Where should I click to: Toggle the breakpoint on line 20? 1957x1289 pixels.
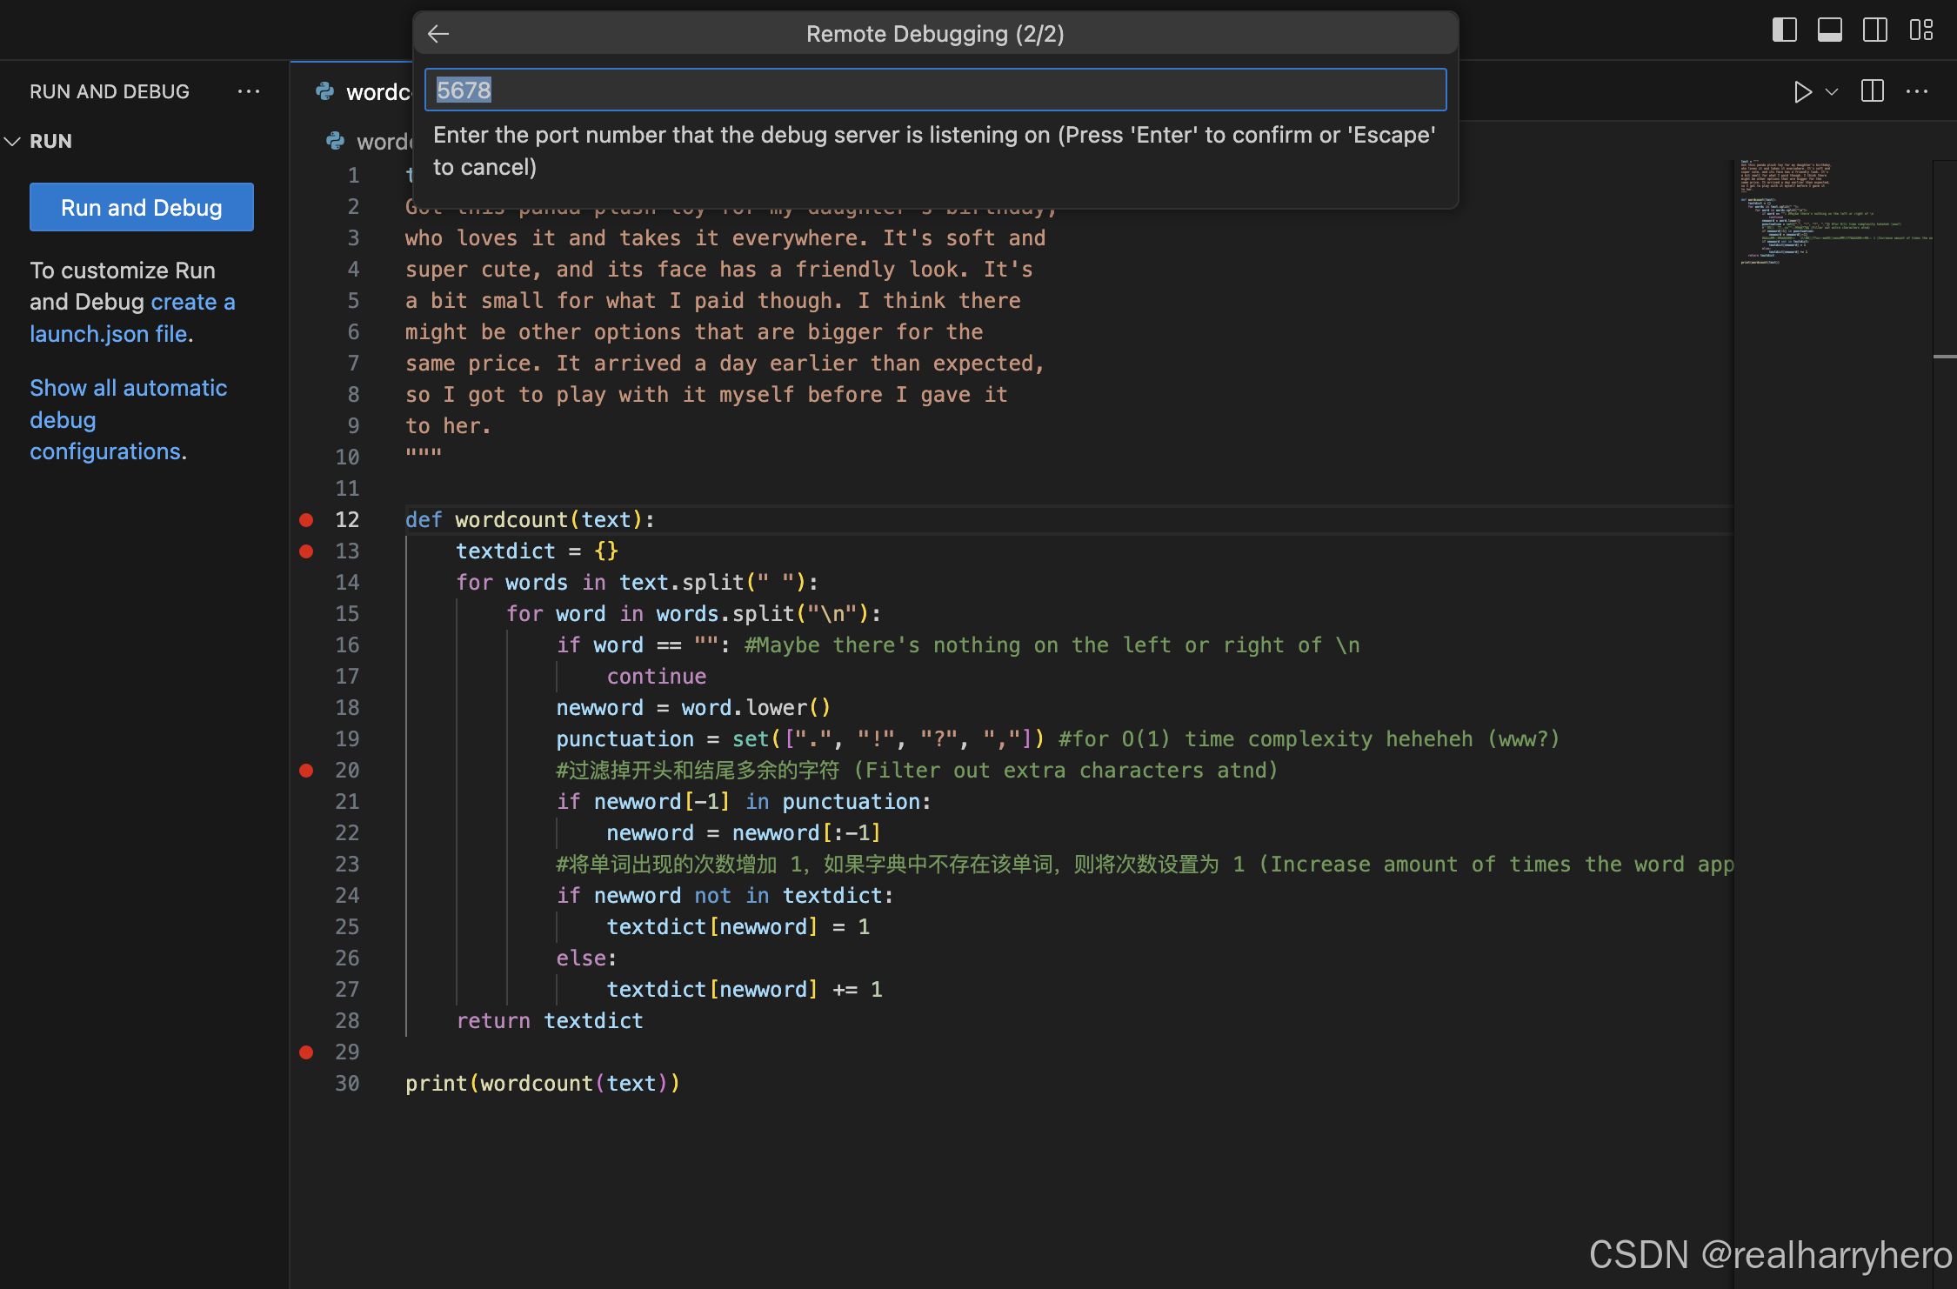point(305,770)
